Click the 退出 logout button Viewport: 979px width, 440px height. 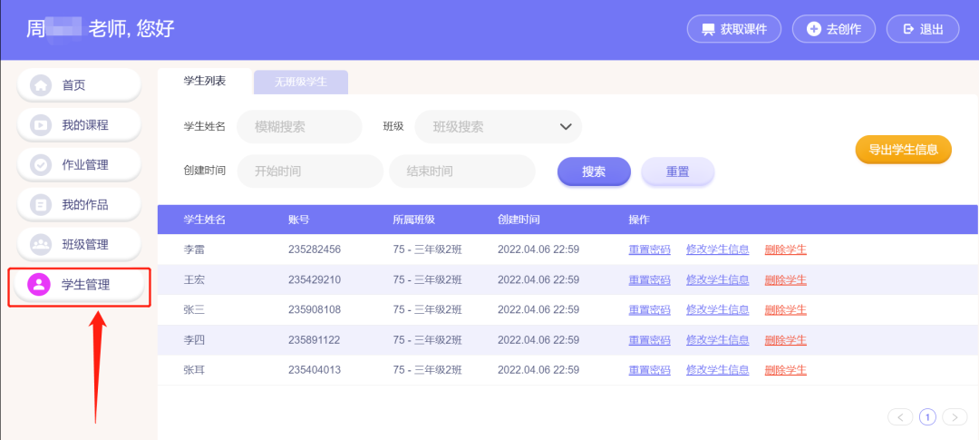tap(922, 29)
